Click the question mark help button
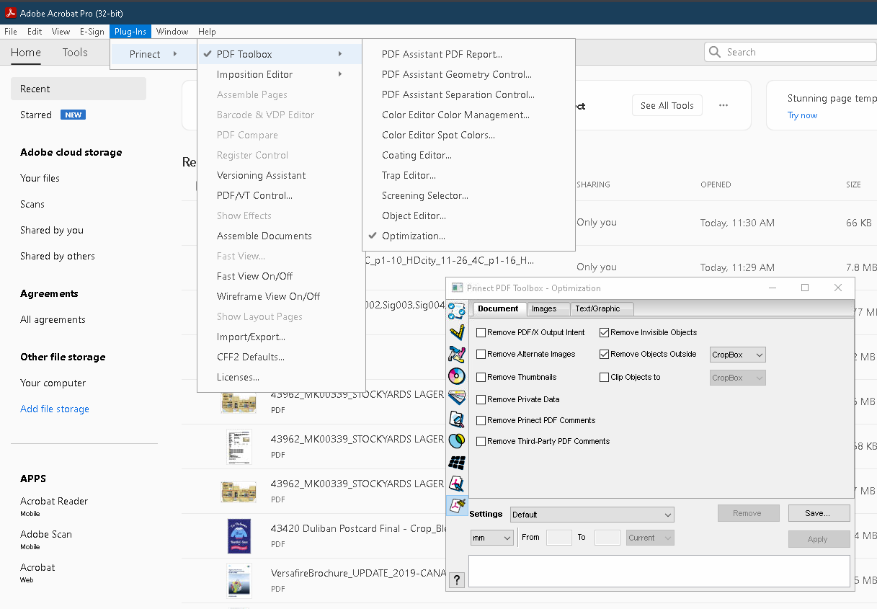 pyautogui.click(x=457, y=579)
